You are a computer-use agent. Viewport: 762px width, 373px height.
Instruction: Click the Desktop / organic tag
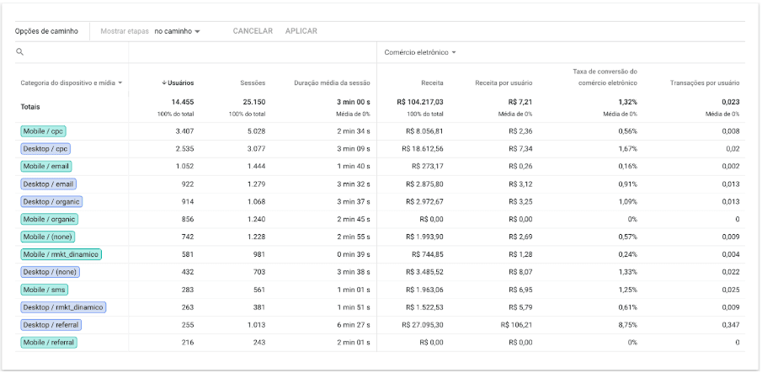pos(51,202)
